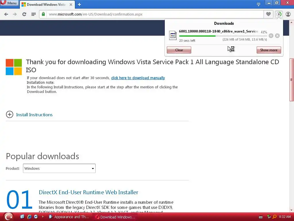
Task: Click the orange magnifier tray icon
Action: pos(275,217)
